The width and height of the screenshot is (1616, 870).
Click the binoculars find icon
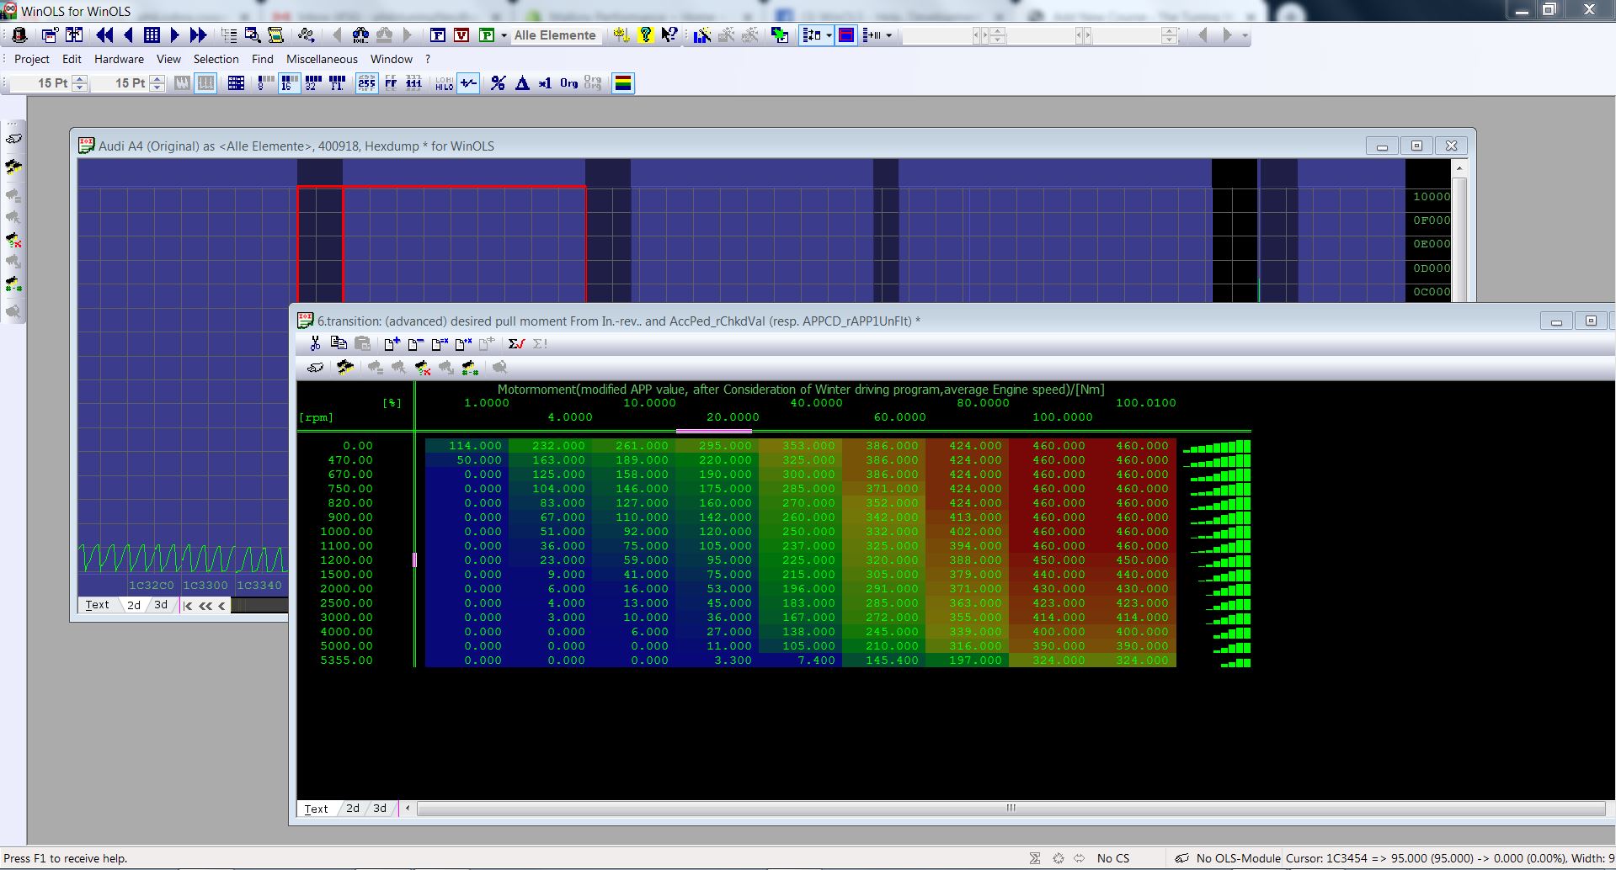[360, 35]
